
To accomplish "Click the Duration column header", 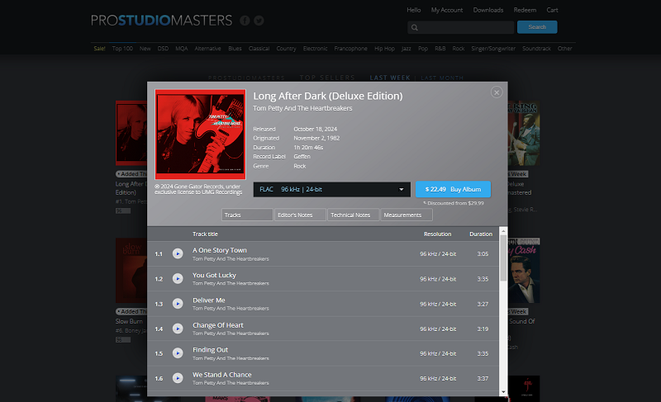I will click(x=481, y=234).
